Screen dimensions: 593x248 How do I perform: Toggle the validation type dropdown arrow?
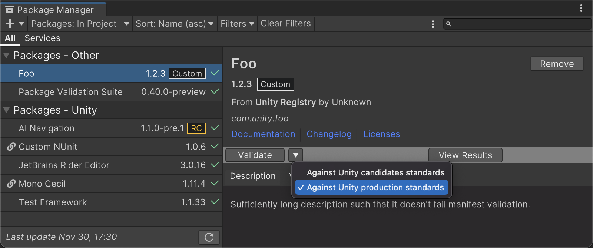pyautogui.click(x=296, y=155)
